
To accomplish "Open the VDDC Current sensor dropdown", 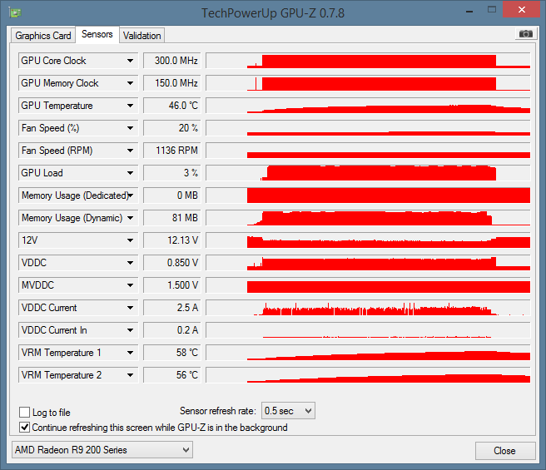I will pyautogui.click(x=130, y=308).
